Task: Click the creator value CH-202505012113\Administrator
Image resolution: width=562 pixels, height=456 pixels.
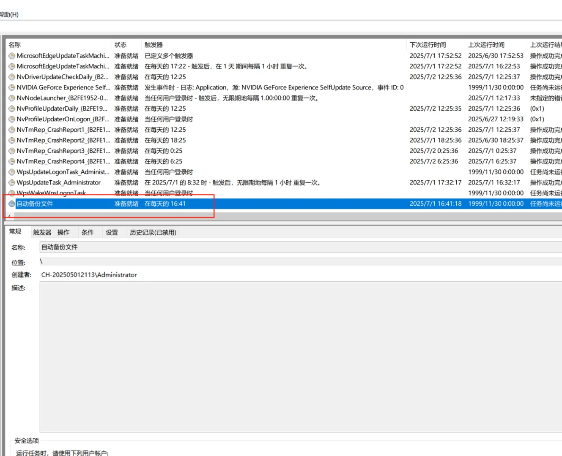Action: 89,275
